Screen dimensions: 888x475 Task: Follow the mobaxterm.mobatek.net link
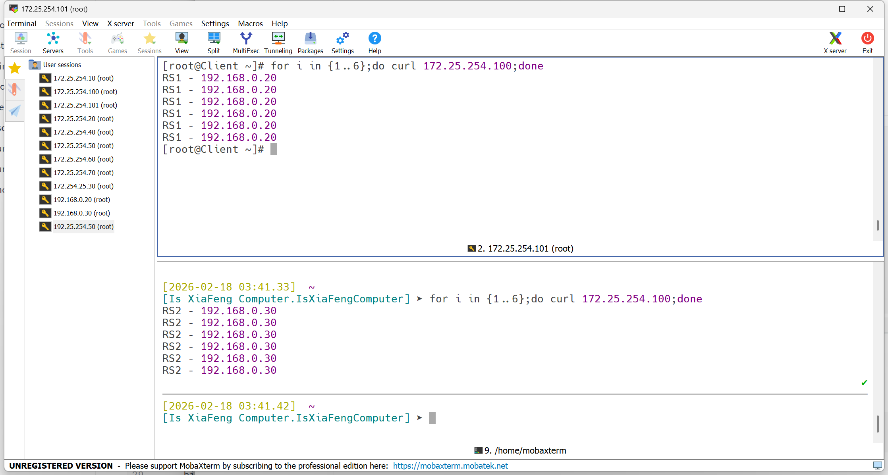click(450, 466)
